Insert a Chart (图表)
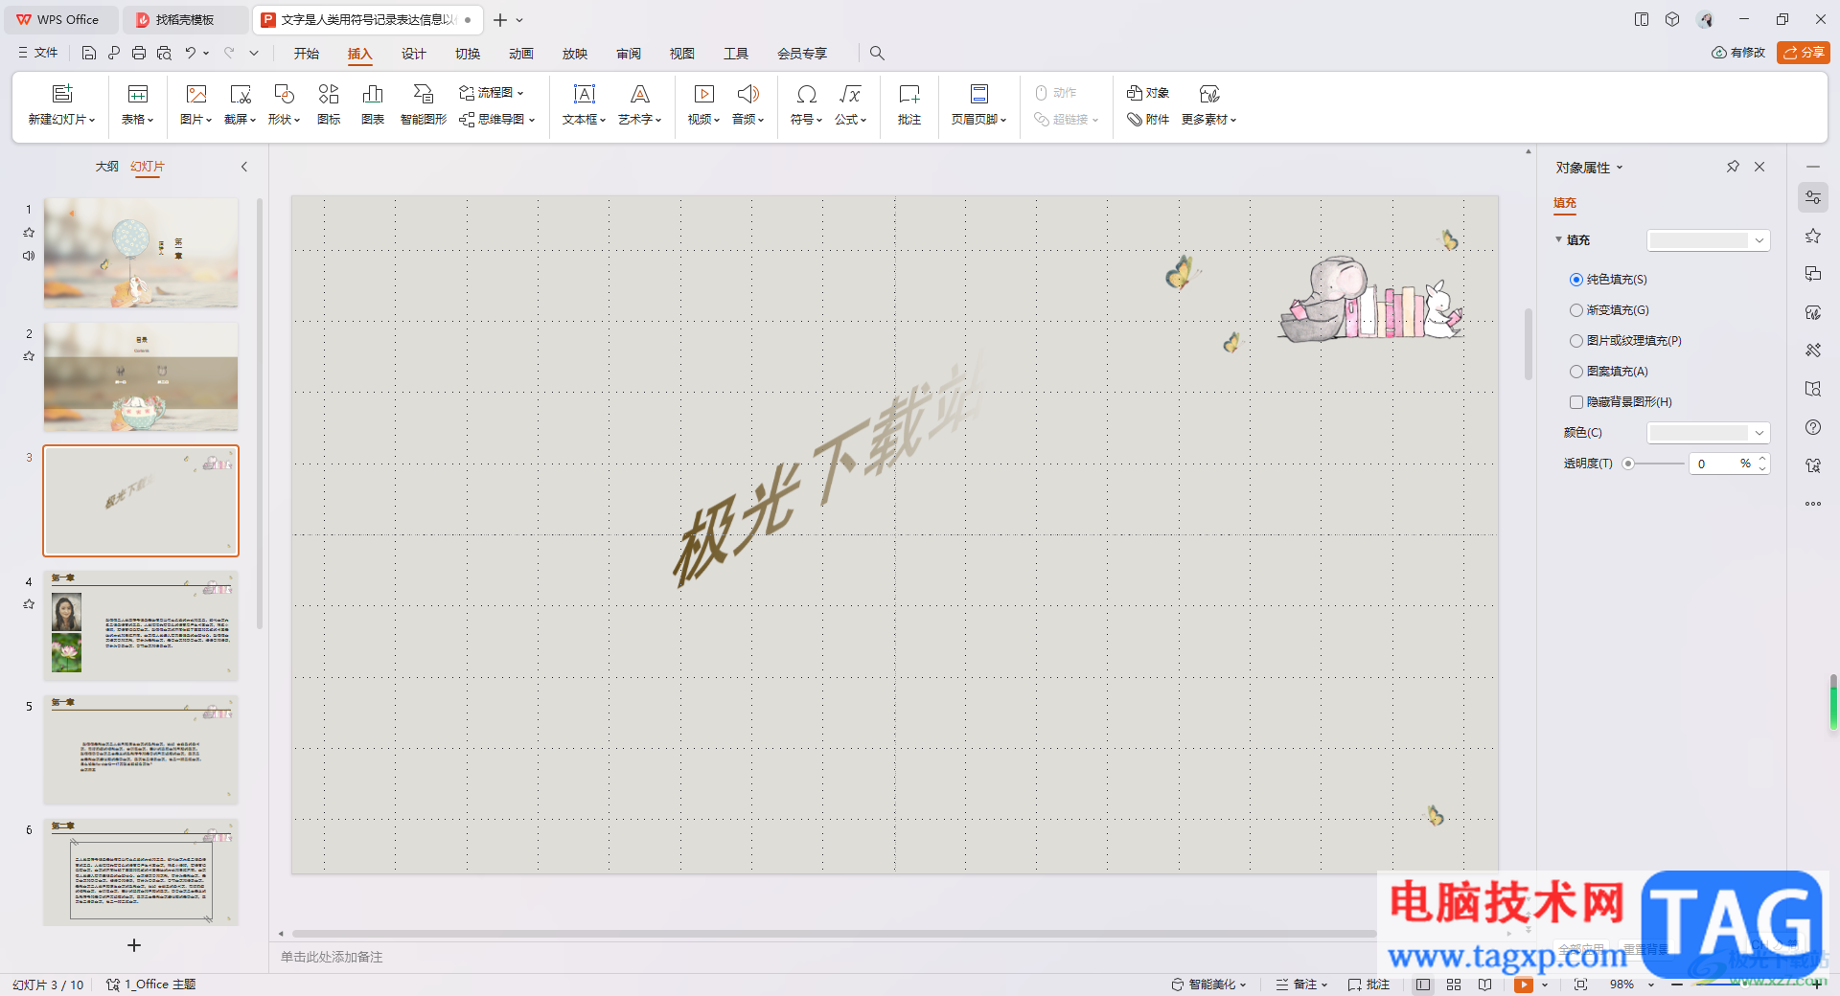The image size is (1840, 996). pyautogui.click(x=373, y=94)
